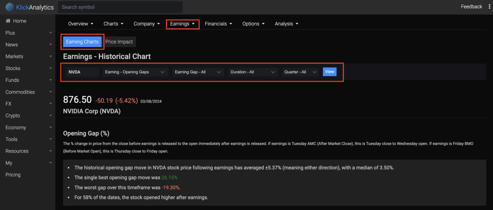Screen dimensions: 493x210
Task: Open the Company dropdown menu
Action: click(x=147, y=24)
